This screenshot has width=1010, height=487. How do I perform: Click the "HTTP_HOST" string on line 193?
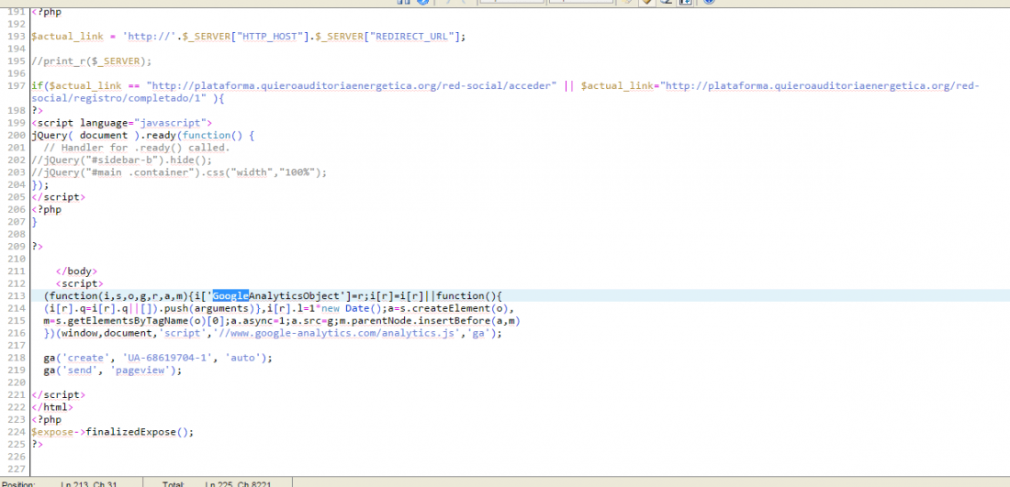tap(269, 37)
